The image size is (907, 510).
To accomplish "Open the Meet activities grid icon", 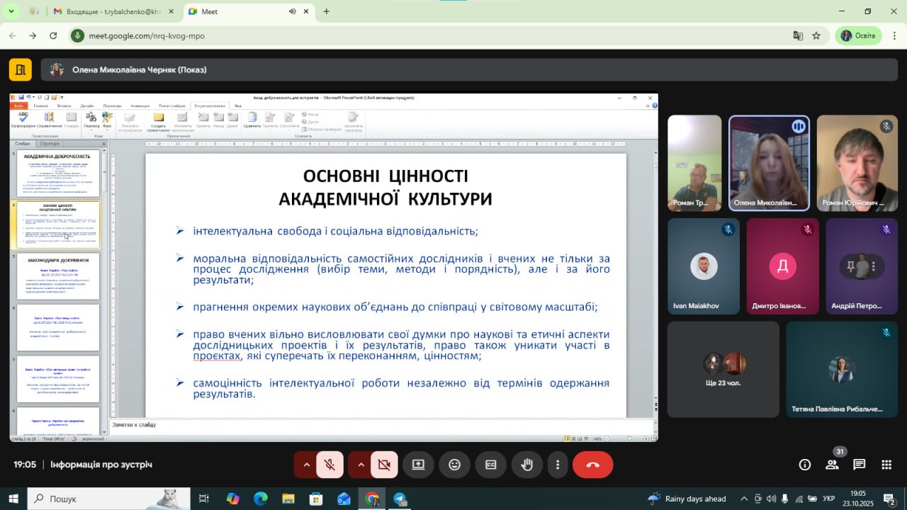I will pyautogui.click(x=886, y=465).
